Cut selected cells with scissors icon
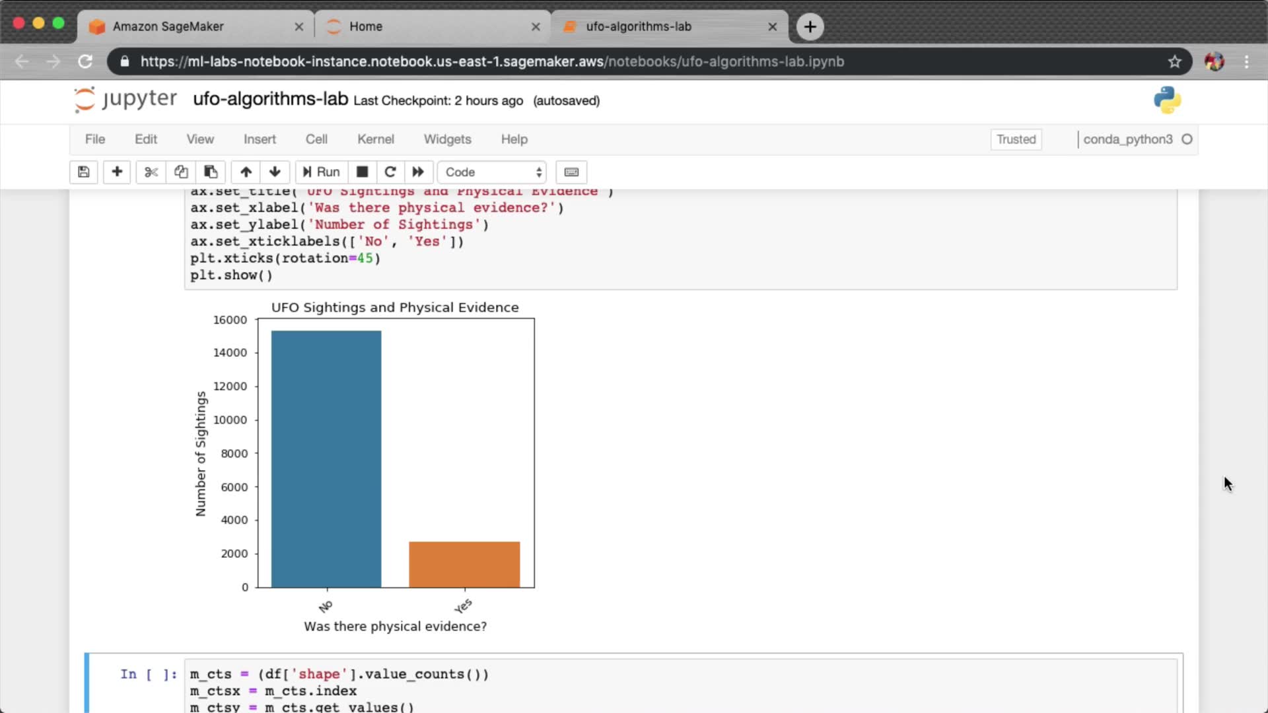Image resolution: width=1268 pixels, height=713 pixels. 151,172
